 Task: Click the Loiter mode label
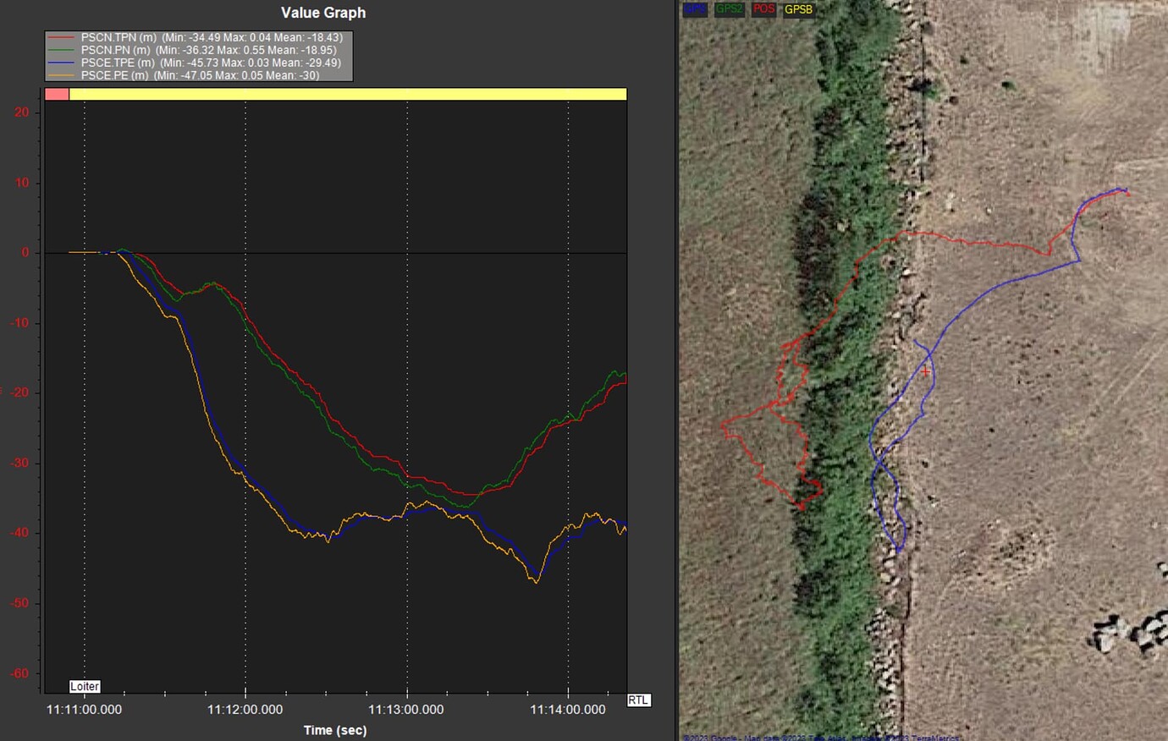point(85,686)
